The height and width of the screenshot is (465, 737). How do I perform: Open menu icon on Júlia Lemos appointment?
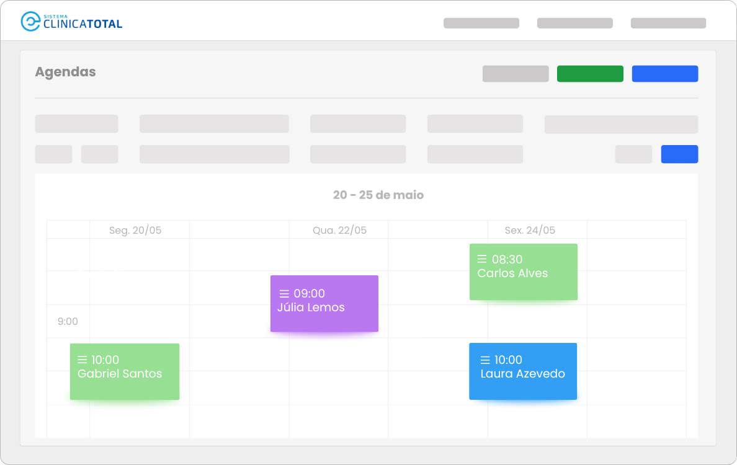(x=284, y=293)
